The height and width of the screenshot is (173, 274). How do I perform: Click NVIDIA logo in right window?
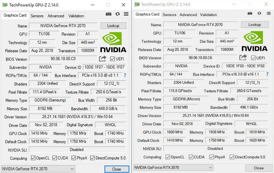coord(255,41)
